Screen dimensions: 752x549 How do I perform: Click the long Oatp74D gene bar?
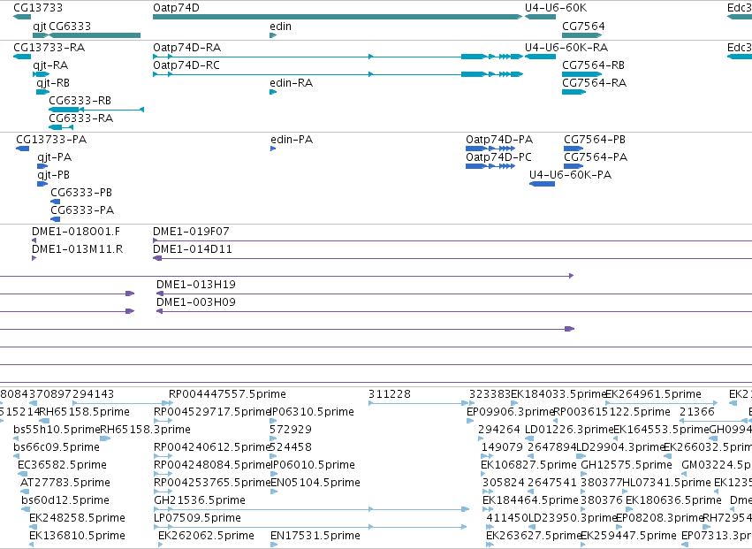click(338, 17)
